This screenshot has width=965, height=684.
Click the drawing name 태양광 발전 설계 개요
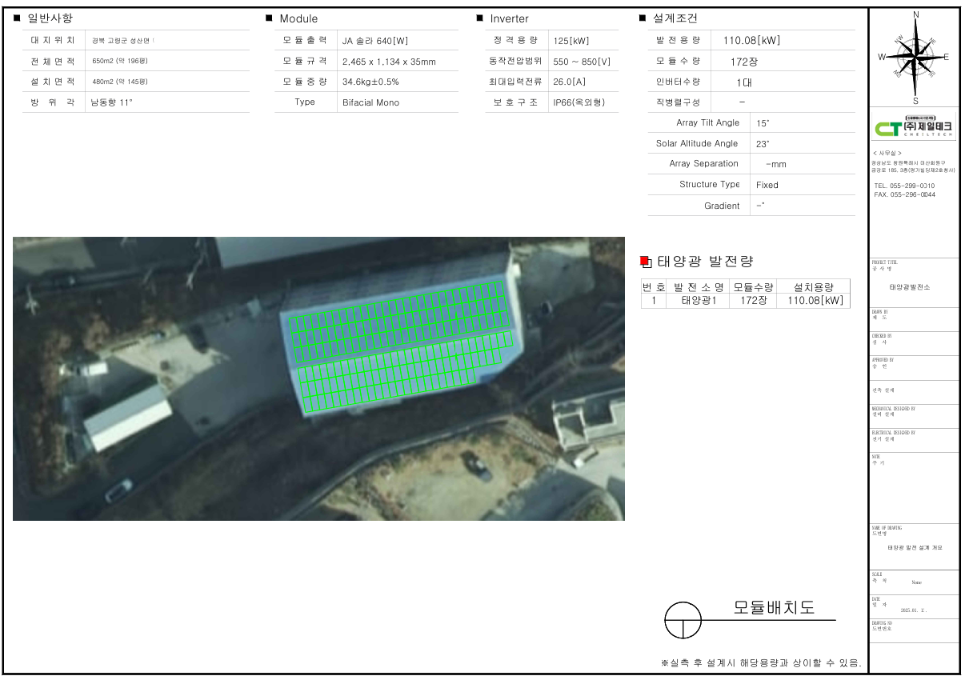coord(915,548)
